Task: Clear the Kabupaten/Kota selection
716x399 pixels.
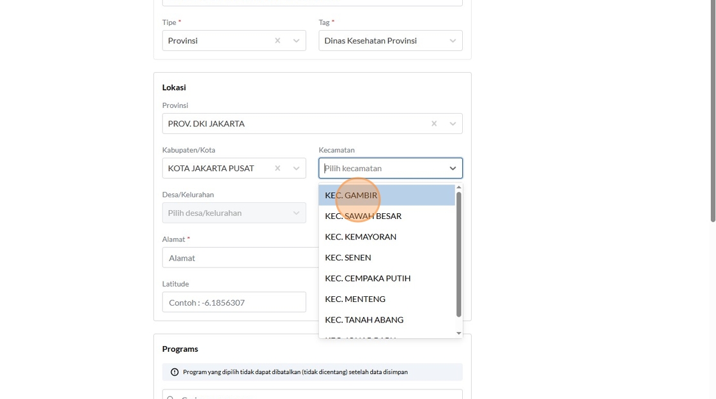Action: (x=277, y=169)
